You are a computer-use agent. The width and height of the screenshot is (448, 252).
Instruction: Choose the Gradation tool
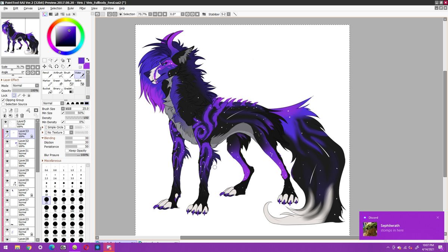pos(68,90)
